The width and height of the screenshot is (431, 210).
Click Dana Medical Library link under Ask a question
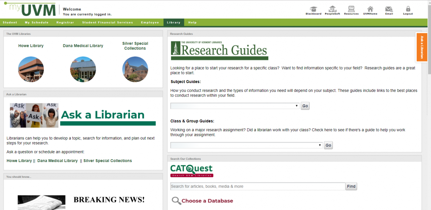click(x=57, y=161)
